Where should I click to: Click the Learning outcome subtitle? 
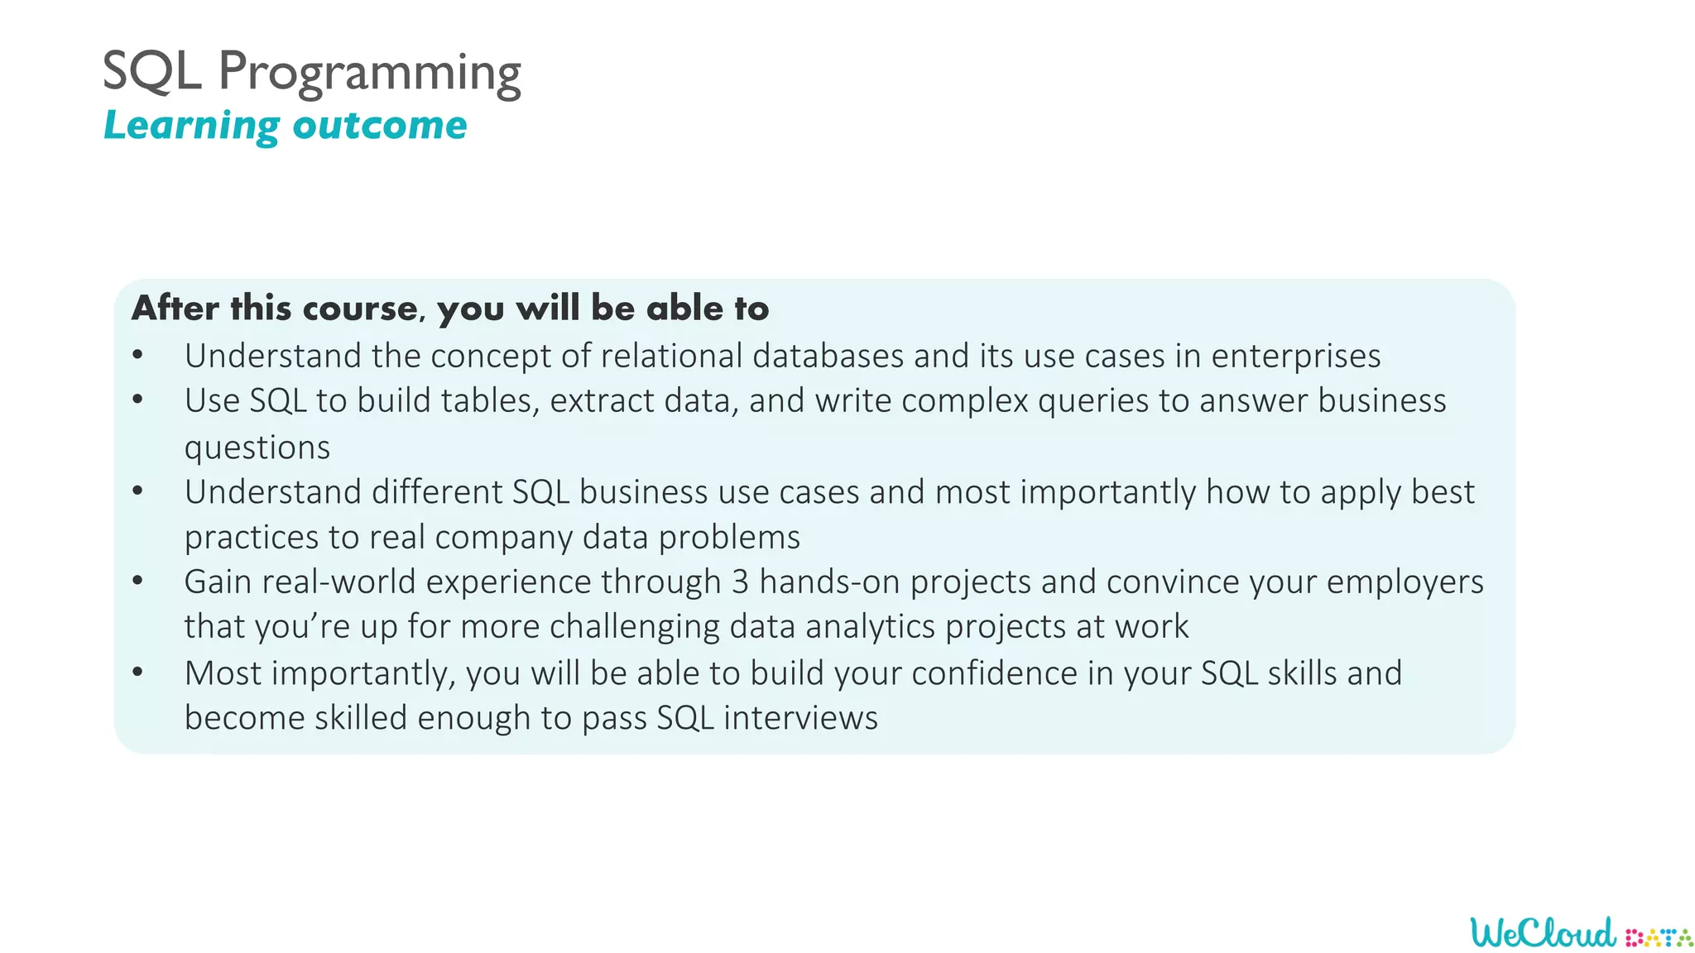285,126
